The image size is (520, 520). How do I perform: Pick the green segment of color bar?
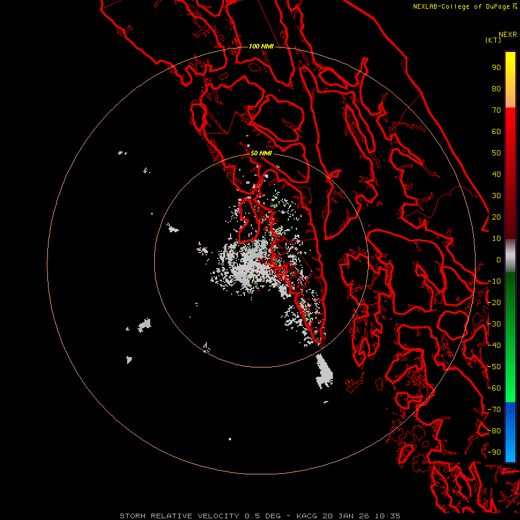[510, 337]
